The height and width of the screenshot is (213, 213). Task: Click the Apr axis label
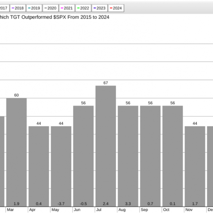coord(32,210)
